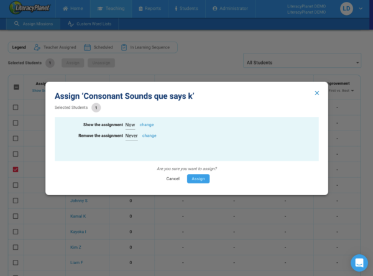Click the LiteracyPlanet logo

(28, 9)
